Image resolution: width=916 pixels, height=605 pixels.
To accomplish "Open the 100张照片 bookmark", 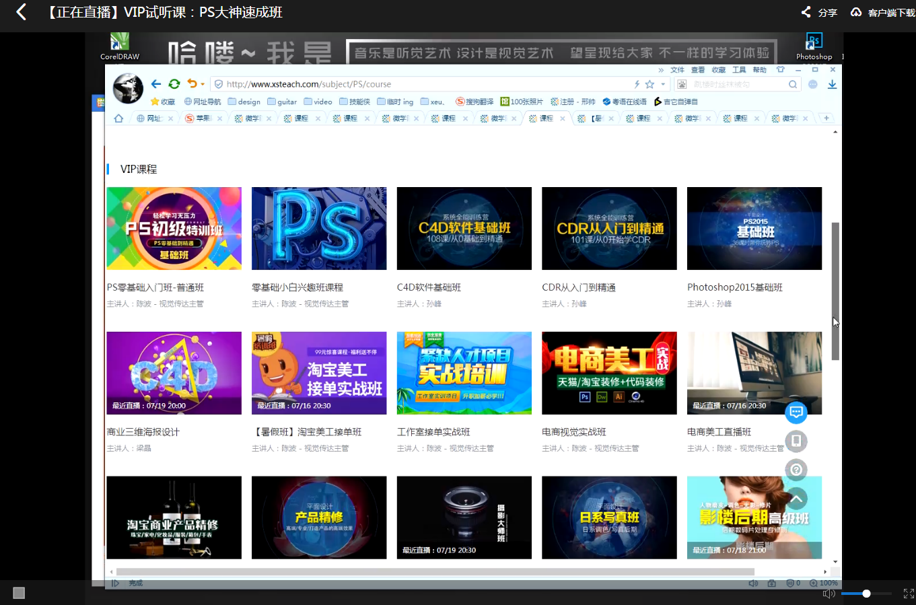I will [522, 102].
